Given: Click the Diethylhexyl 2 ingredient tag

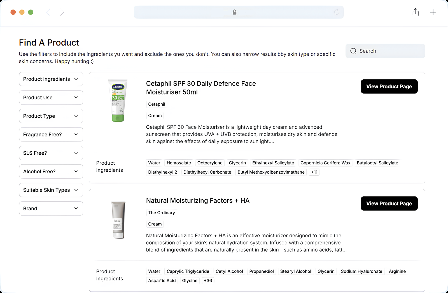Looking at the screenshot, I should [163, 172].
